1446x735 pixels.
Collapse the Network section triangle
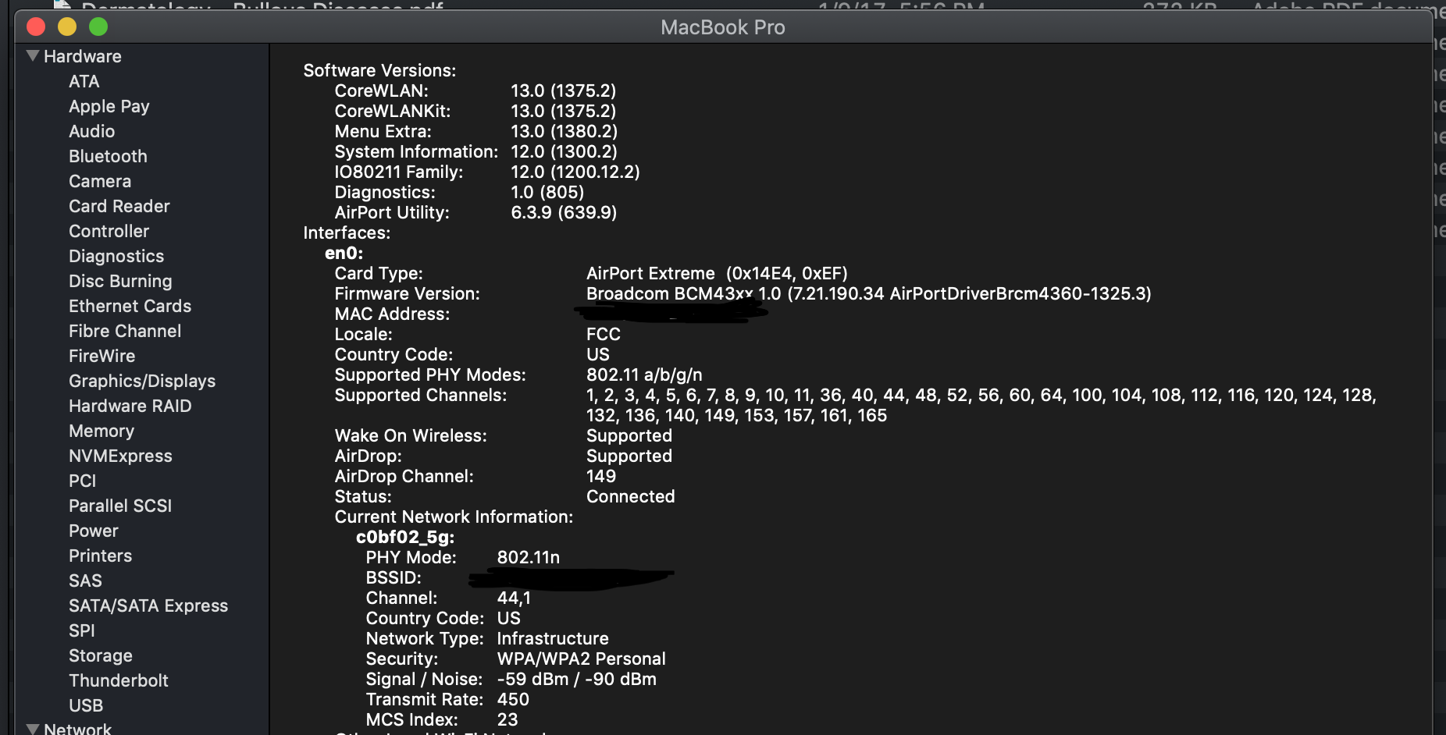pyautogui.click(x=33, y=729)
